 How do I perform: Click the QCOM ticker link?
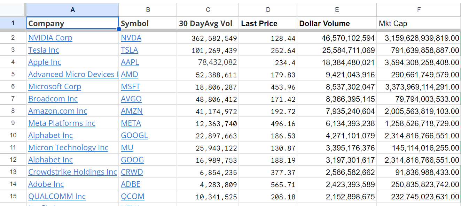(133, 197)
